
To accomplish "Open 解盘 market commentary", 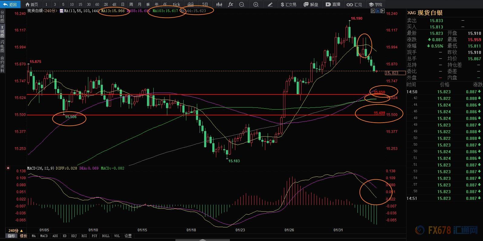I will tap(311, 4).
